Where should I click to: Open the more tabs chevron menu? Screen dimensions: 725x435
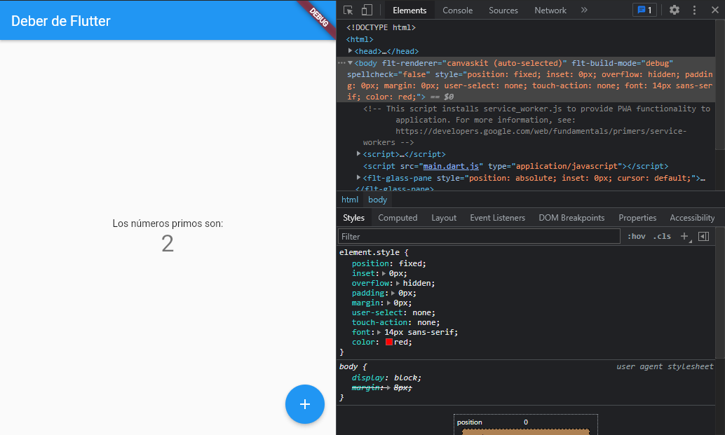[x=583, y=10]
